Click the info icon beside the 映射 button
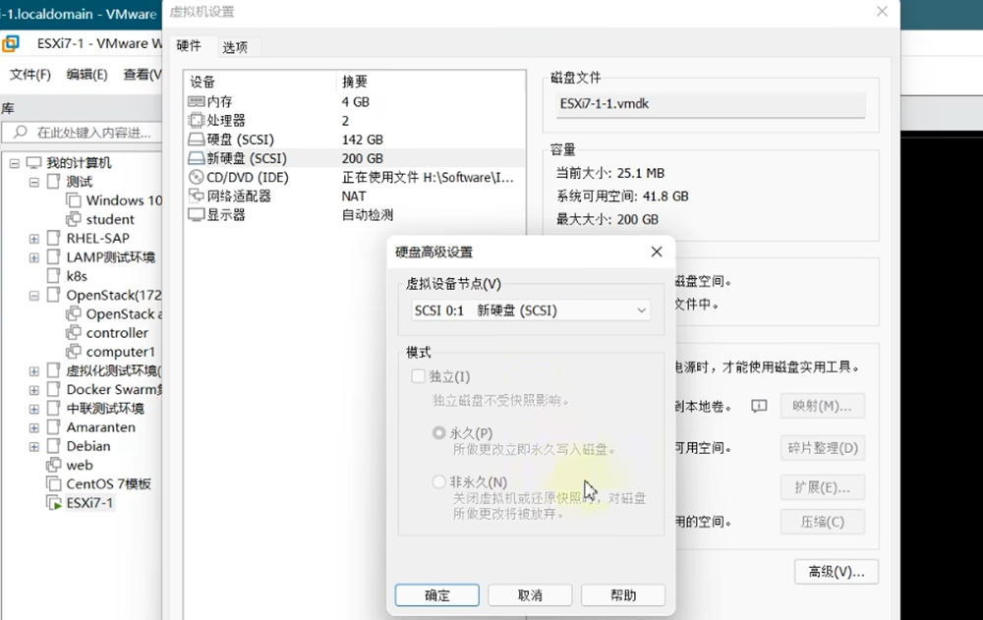983x620 pixels. point(759,406)
